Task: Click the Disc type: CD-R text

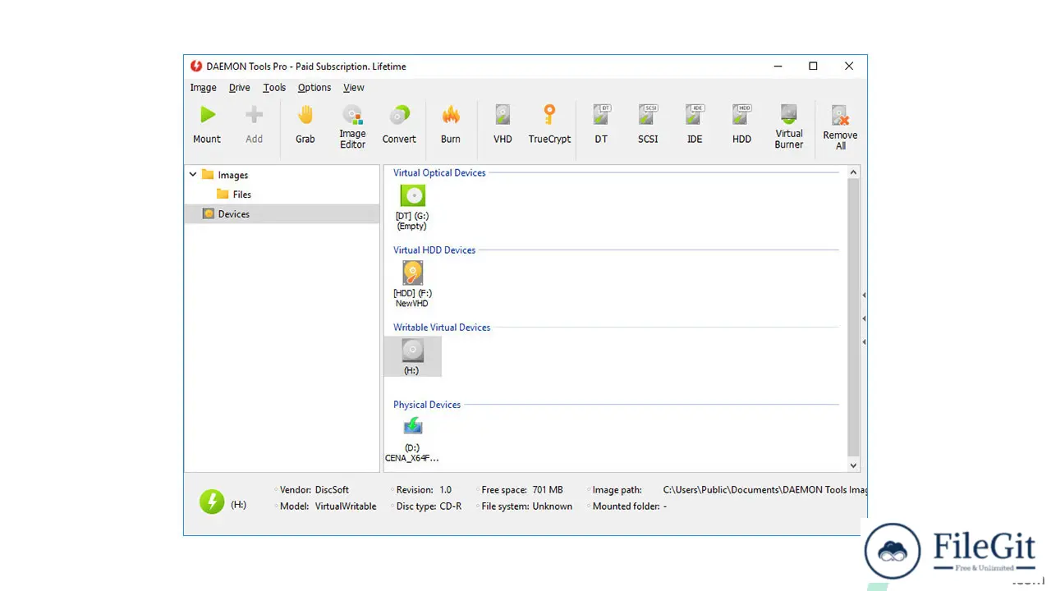Action: click(x=429, y=506)
